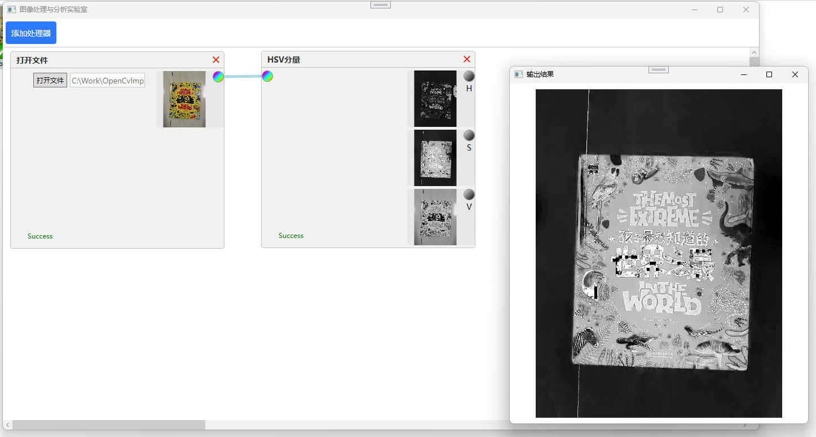Open the H component thumbnail
Screen dimensions: 816x437
[x=435, y=99]
